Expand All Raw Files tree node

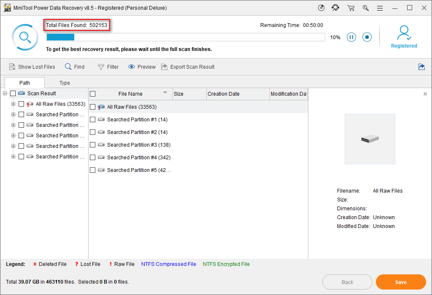coord(13,104)
